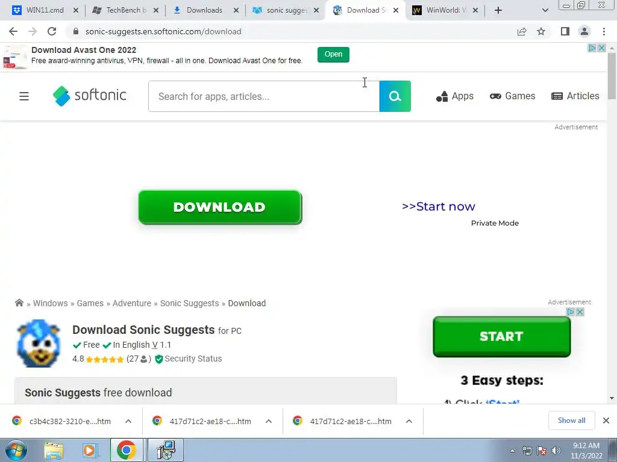Share this page icon in address bar
The image size is (617, 462).
coord(522,31)
